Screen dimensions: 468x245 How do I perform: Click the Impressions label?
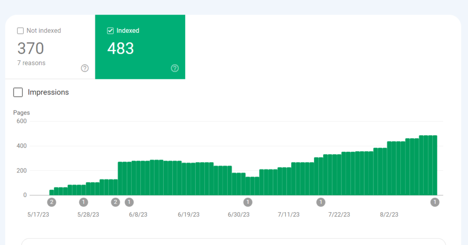click(48, 93)
